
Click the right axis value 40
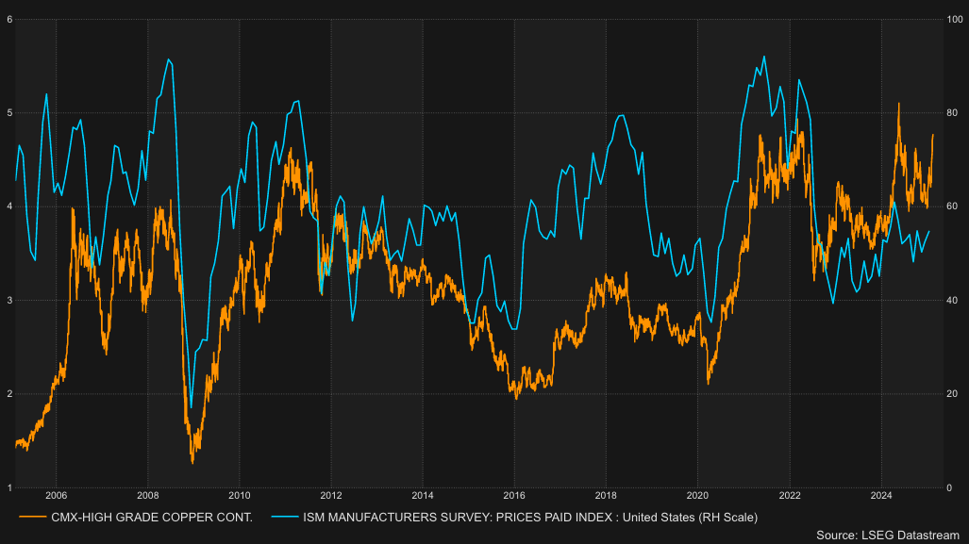[x=952, y=301]
